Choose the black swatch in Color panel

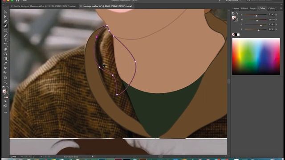click(236, 35)
